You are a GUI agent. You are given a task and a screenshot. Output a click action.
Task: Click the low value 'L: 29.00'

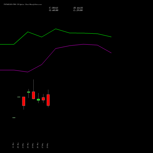tap(78, 10)
